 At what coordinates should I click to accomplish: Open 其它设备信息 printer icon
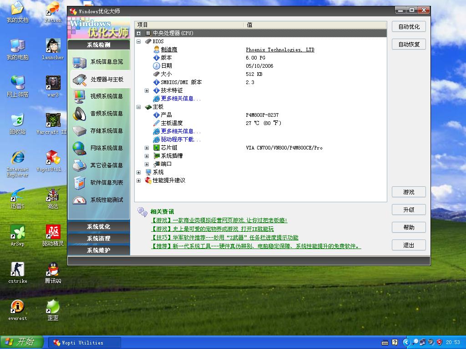click(79, 165)
